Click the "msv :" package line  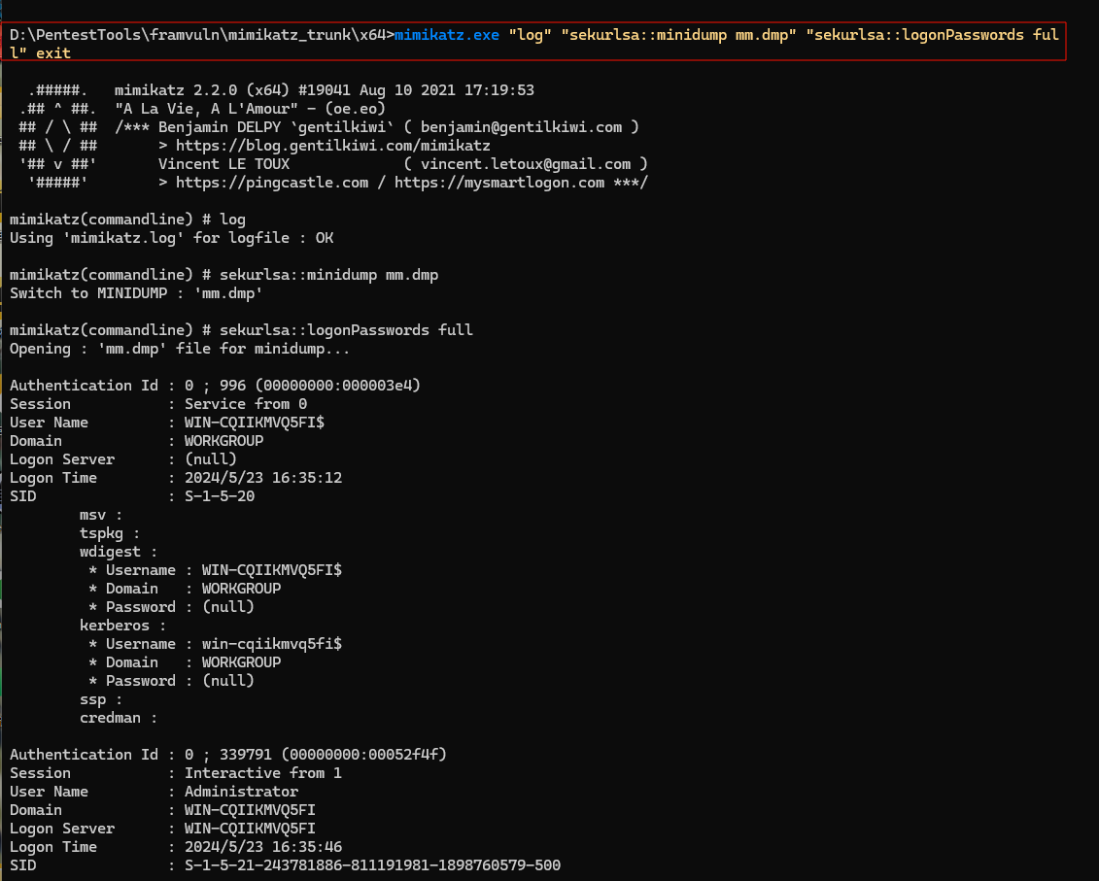click(x=101, y=515)
